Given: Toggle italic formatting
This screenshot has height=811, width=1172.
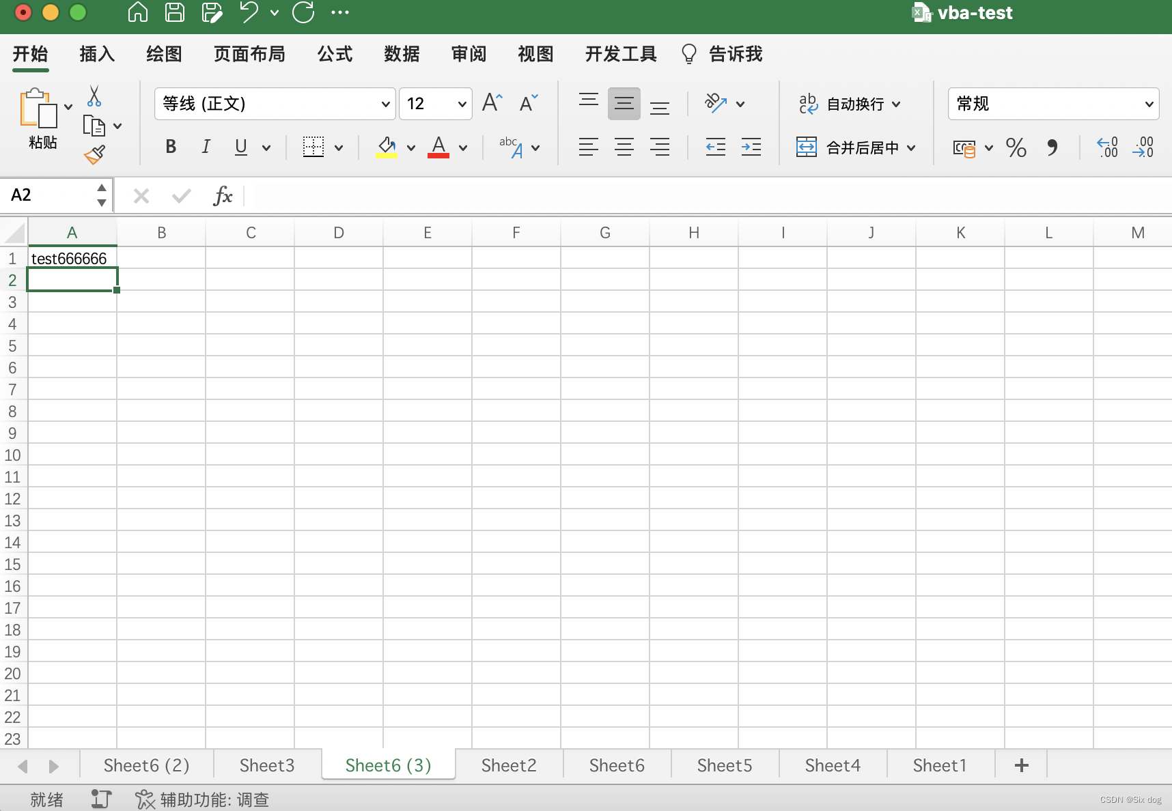Looking at the screenshot, I should (206, 147).
